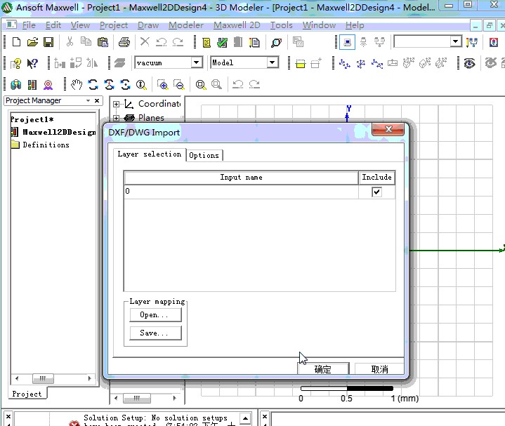Activate the What's This arrow-question icon
This screenshot has height=426, width=505.
[32, 63]
